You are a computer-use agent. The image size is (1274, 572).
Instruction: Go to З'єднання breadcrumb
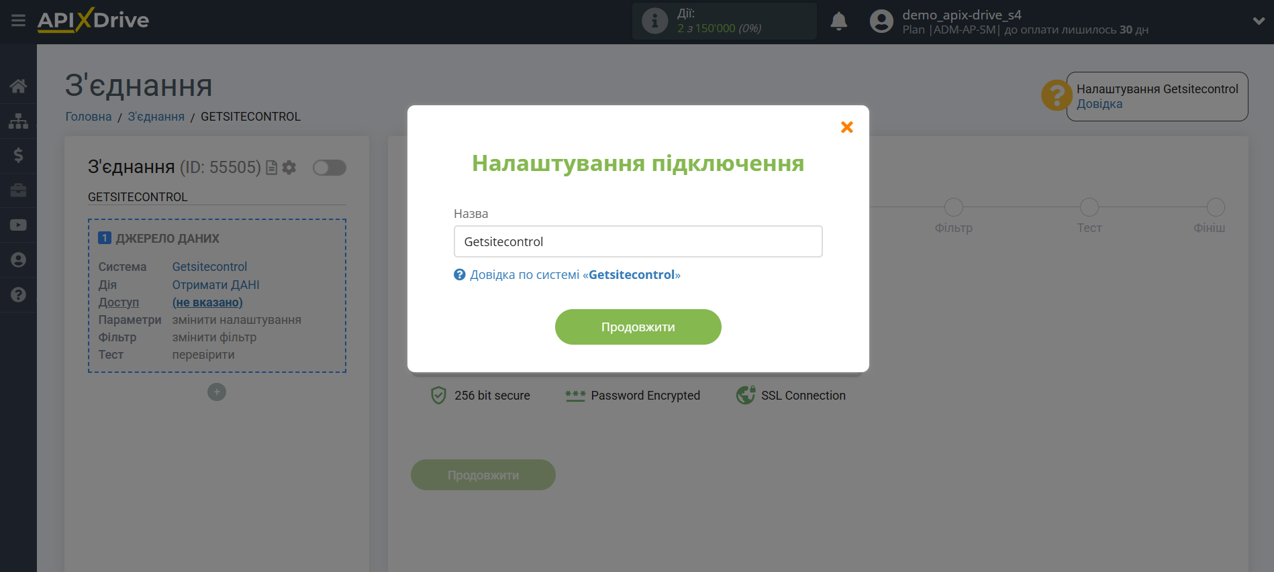tap(156, 117)
